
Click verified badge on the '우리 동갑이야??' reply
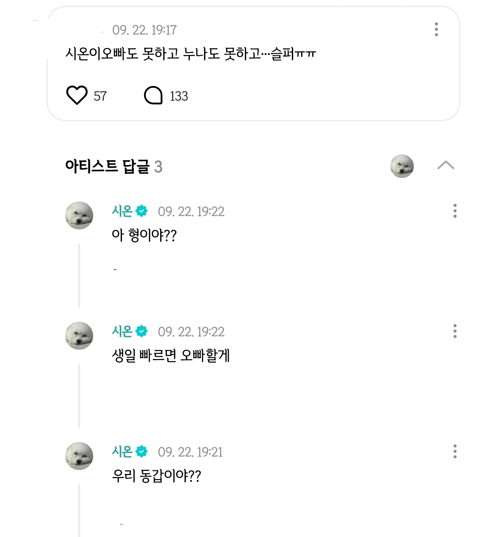click(141, 452)
